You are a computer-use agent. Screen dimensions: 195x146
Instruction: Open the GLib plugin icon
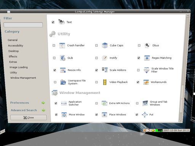pos(63,58)
